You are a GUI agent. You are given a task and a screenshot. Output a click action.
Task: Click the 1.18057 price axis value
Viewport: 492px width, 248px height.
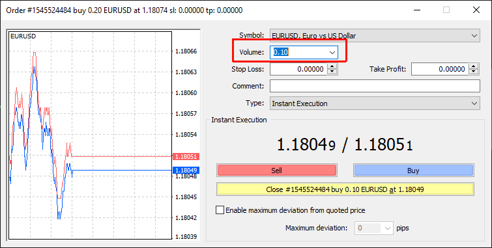point(186,114)
